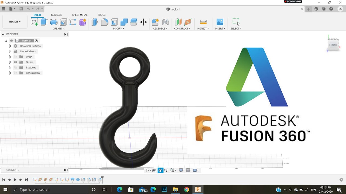The width and height of the screenshot is (346, 194).
Task: Click the Windows search box
Action: (x=49, y=189)
